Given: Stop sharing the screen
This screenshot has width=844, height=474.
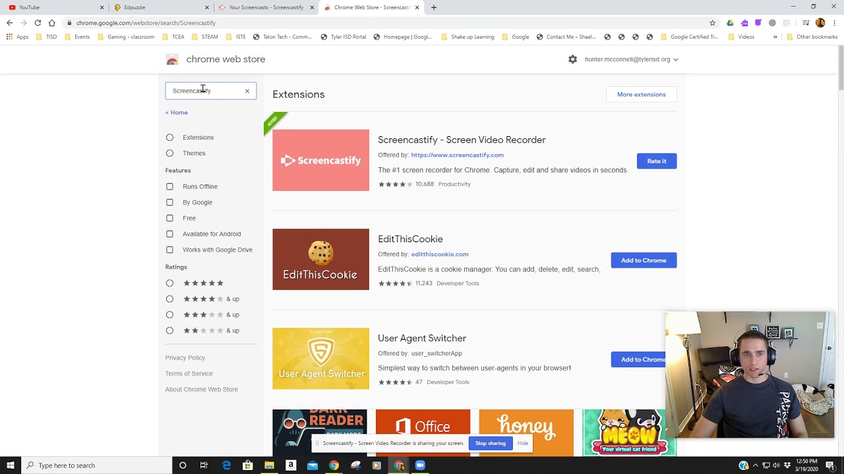Looking at the screenshot, I should [x=491, y=444].
